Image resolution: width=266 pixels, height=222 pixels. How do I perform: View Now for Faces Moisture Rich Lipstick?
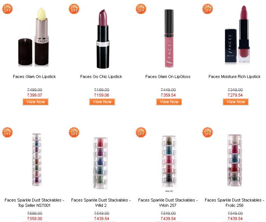pos(236,102)
